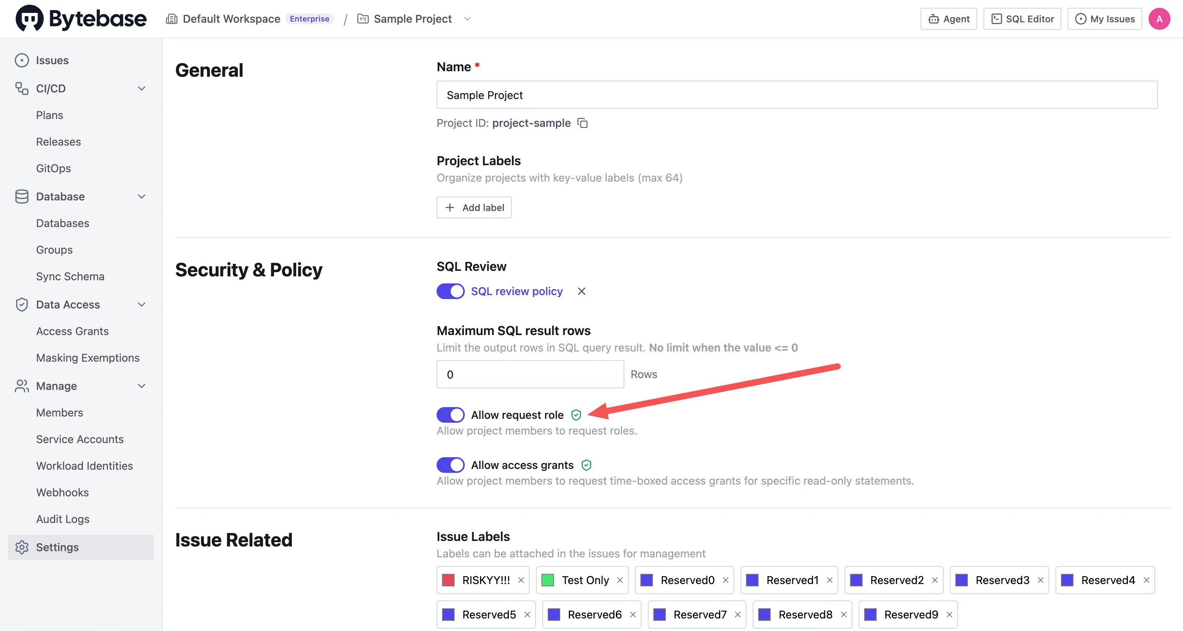Delete the Reserved9 label with its X
The width and height of the screenshot is (1183, 631).
[949, 615]
